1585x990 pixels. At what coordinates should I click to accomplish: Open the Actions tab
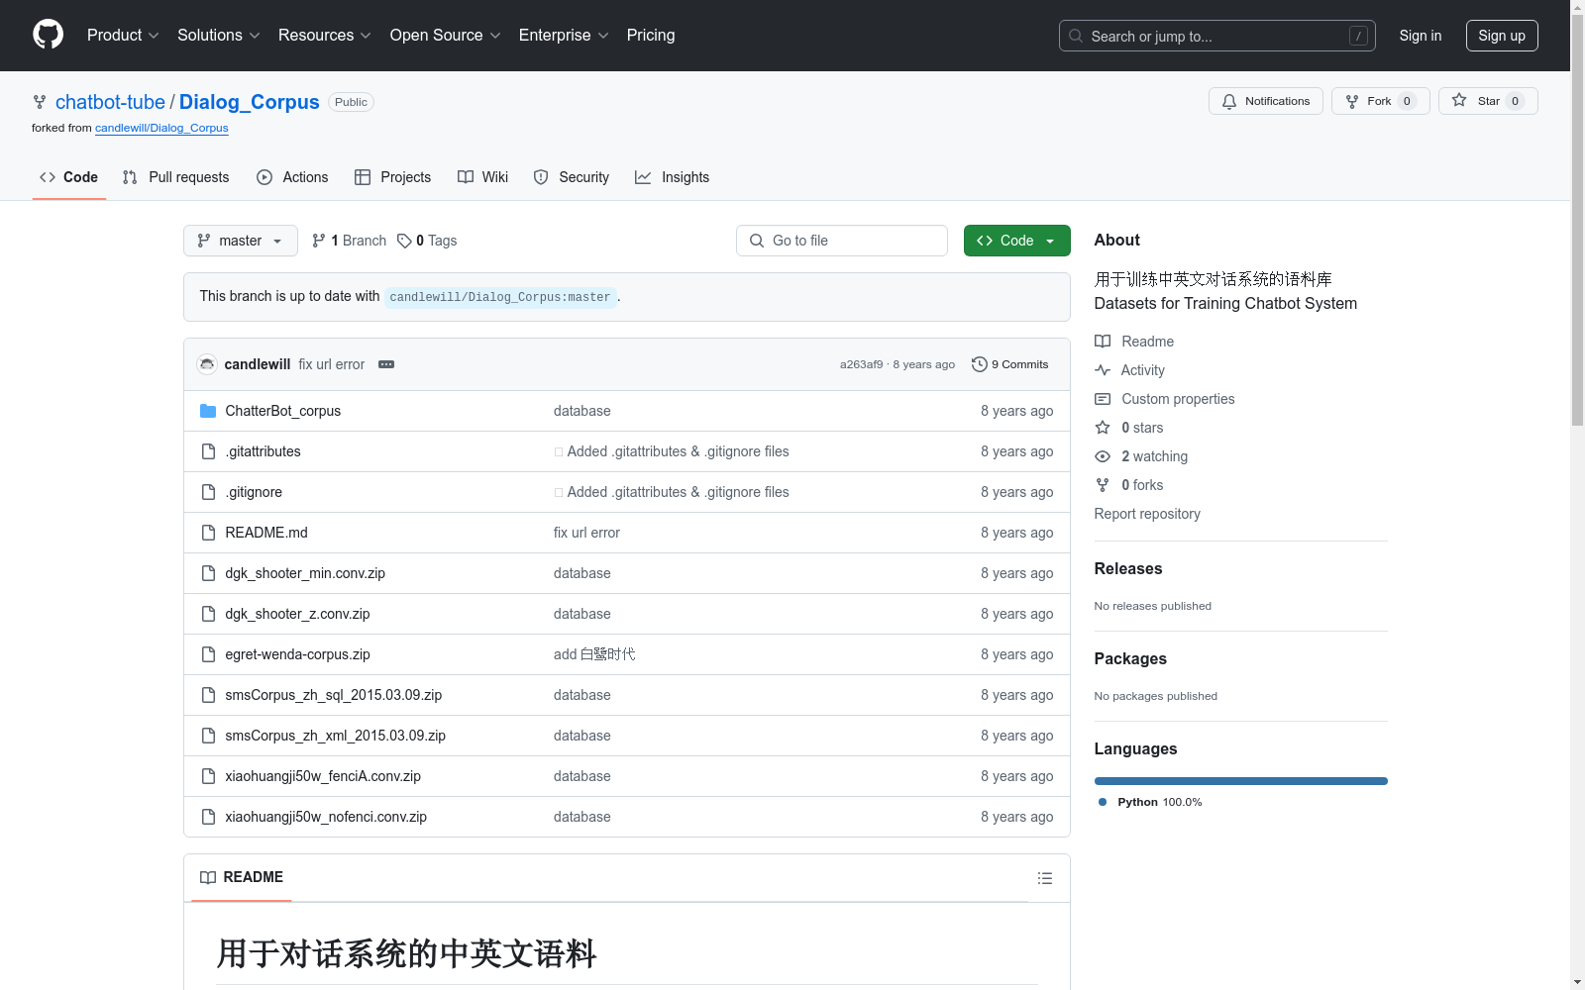[292, 177]
